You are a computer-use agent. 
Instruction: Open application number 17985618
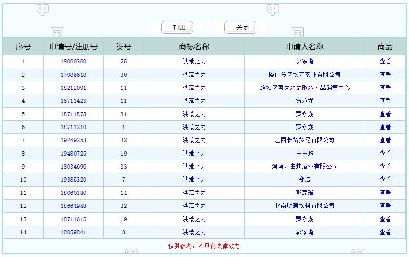73,75
